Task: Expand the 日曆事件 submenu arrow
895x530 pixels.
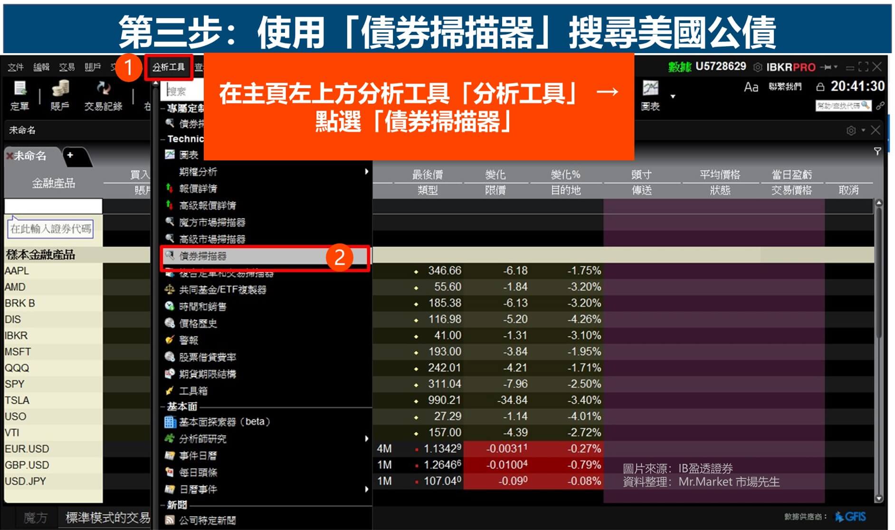Action: (366, 489)
